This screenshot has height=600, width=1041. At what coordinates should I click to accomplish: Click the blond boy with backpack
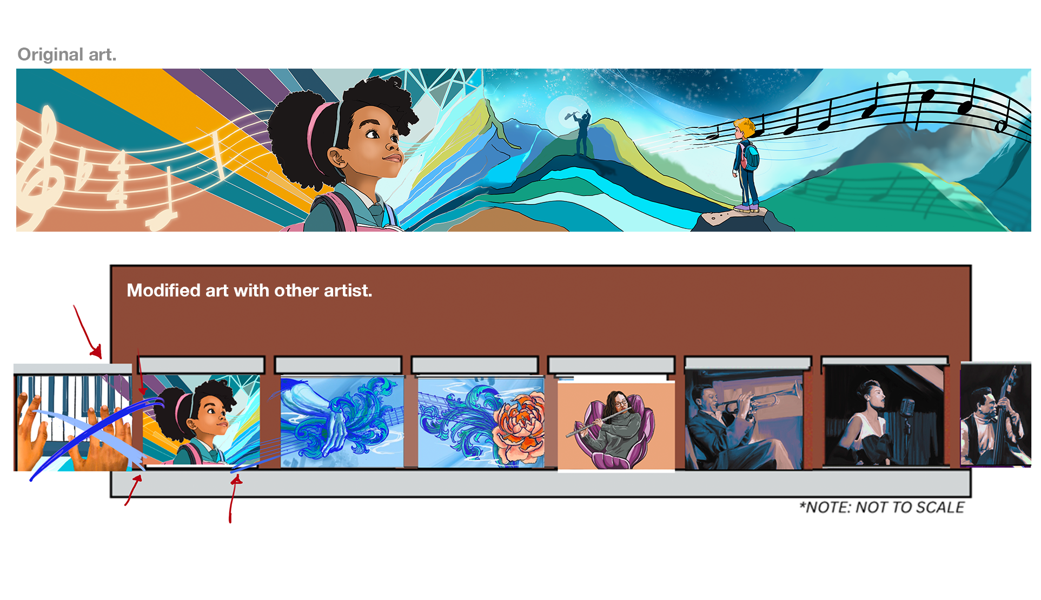746,165
